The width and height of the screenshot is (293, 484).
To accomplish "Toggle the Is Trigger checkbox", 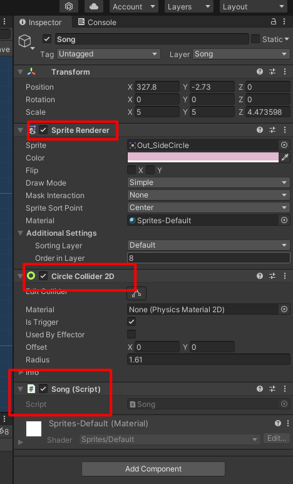I will (x=131, y=322).
